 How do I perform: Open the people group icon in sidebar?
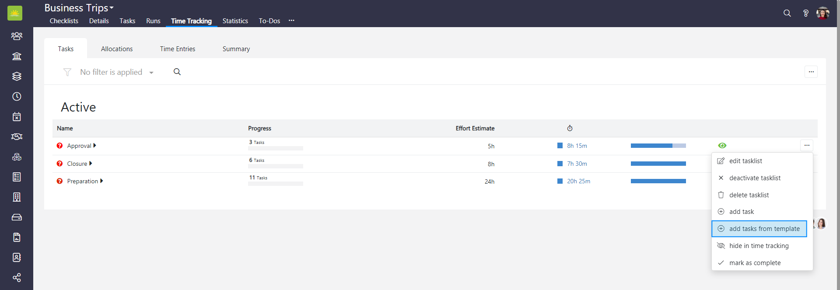(17, 36)
